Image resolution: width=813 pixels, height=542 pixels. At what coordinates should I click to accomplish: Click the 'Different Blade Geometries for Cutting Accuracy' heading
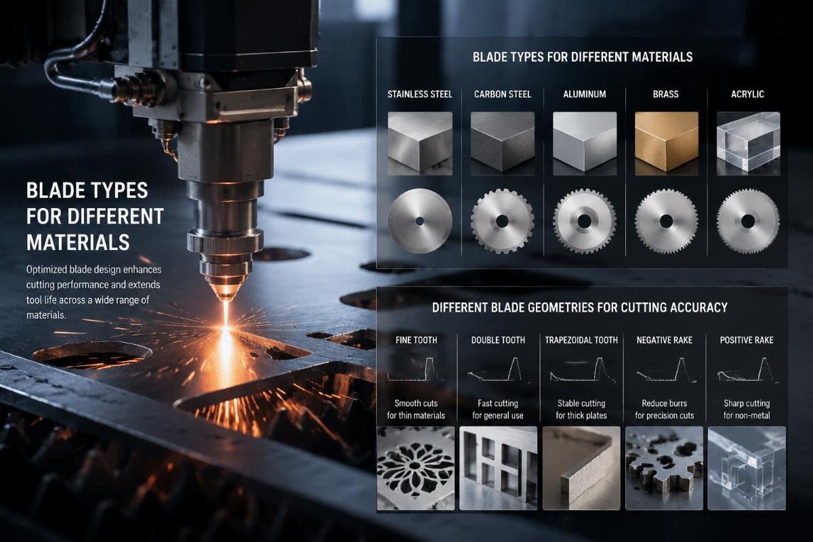[x=580, y=308]
